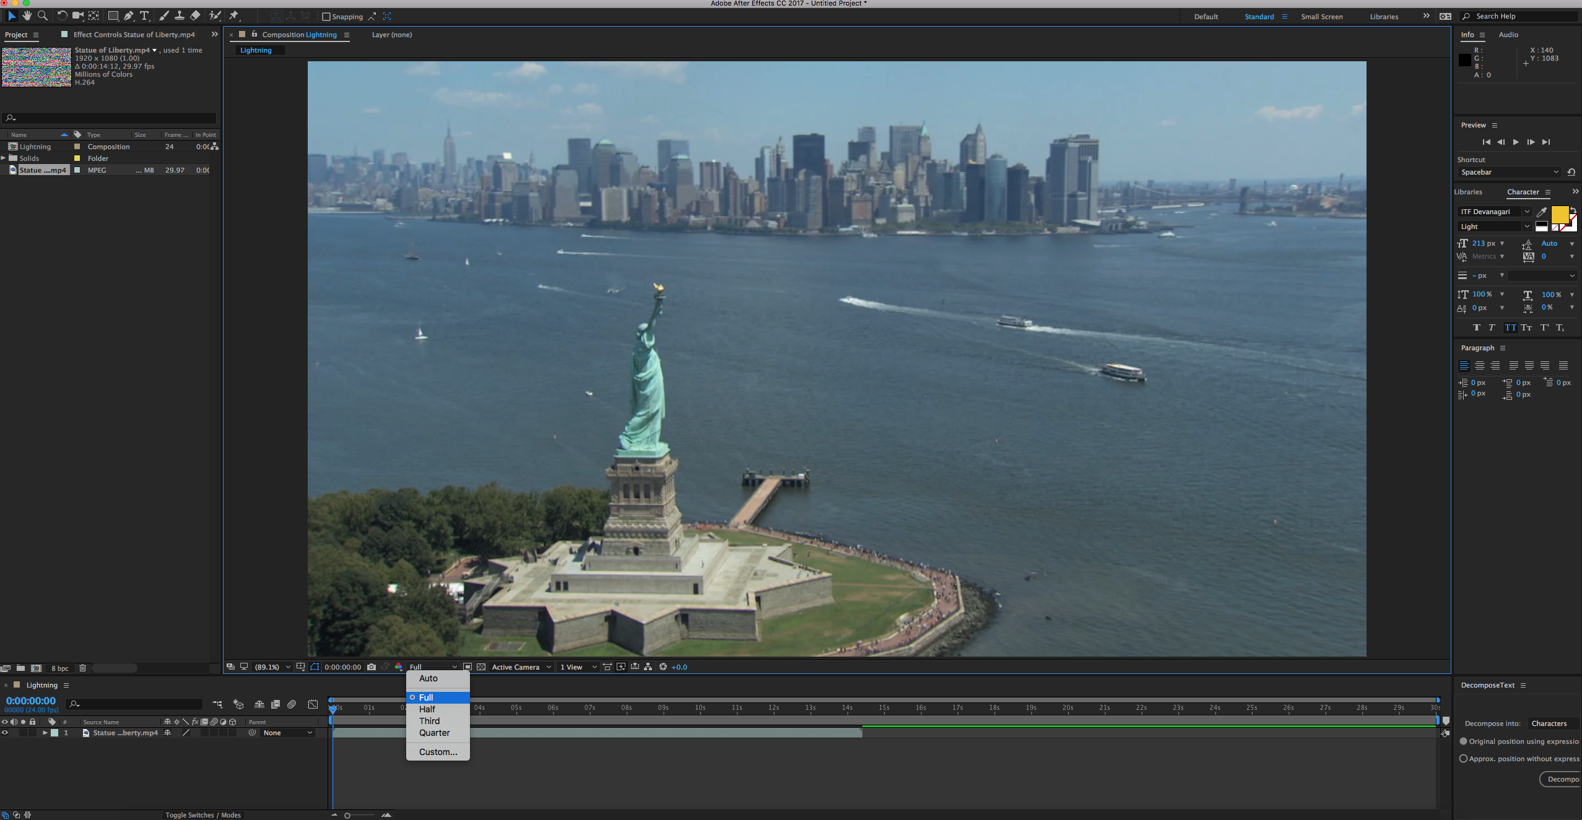This screenshot has height=820, width=1582.
Task: Open the Graph Editor icon
Action: point(313,704)
